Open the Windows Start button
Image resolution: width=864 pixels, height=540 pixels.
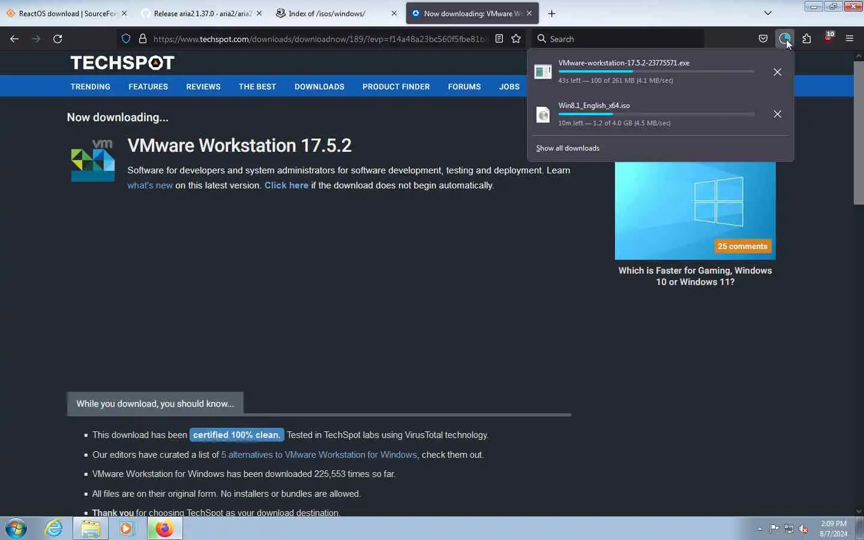coord(16,529)
